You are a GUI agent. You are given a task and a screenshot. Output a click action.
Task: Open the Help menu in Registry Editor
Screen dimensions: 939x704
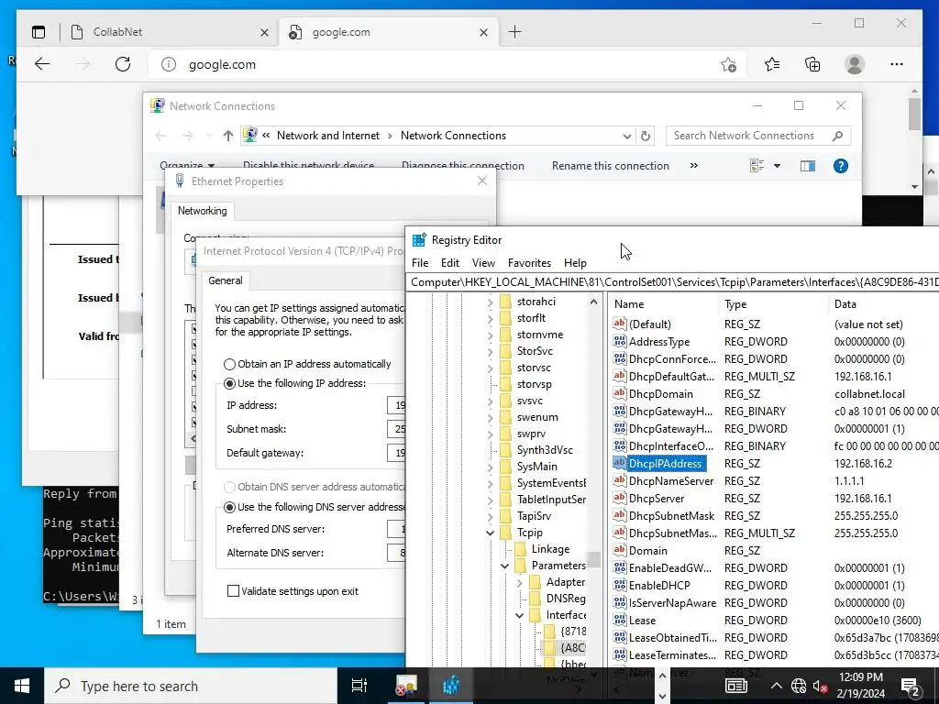pos(575,263)
